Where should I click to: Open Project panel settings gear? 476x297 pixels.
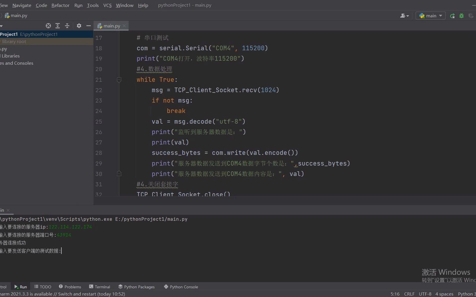pyautogui.click(x=79, y=26)
